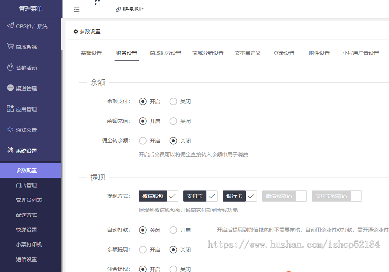Collapse 系统设置 menu

[30, 150]
